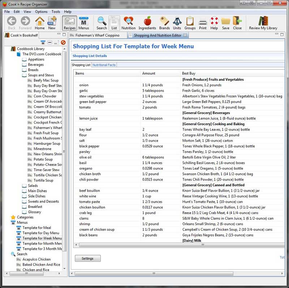Open Help via the lifebuoy toolbar icon
The height and width of the screenshot is (288, 289).
214,23
